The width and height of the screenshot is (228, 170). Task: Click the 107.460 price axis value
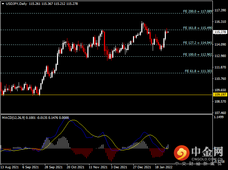220,113
